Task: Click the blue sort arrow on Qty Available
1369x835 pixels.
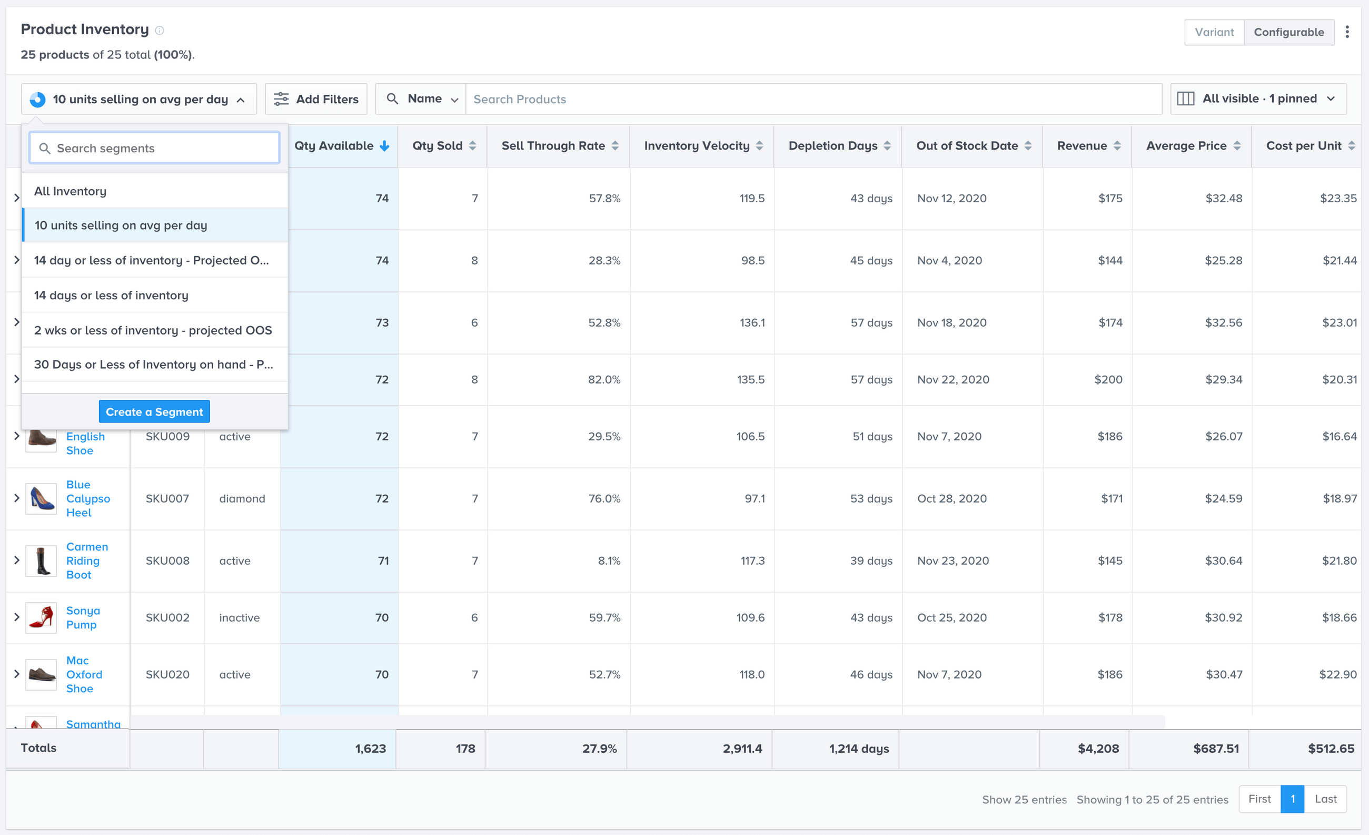Action: (x=384, y=145)
